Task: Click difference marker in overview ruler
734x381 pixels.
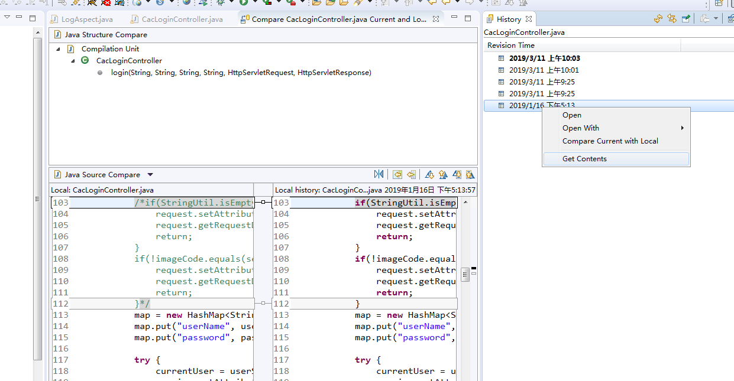Action: pos(474,268)
